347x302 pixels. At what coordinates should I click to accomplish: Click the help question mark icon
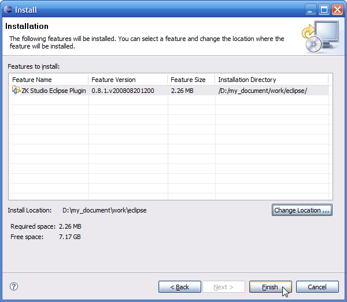point(14,286)
